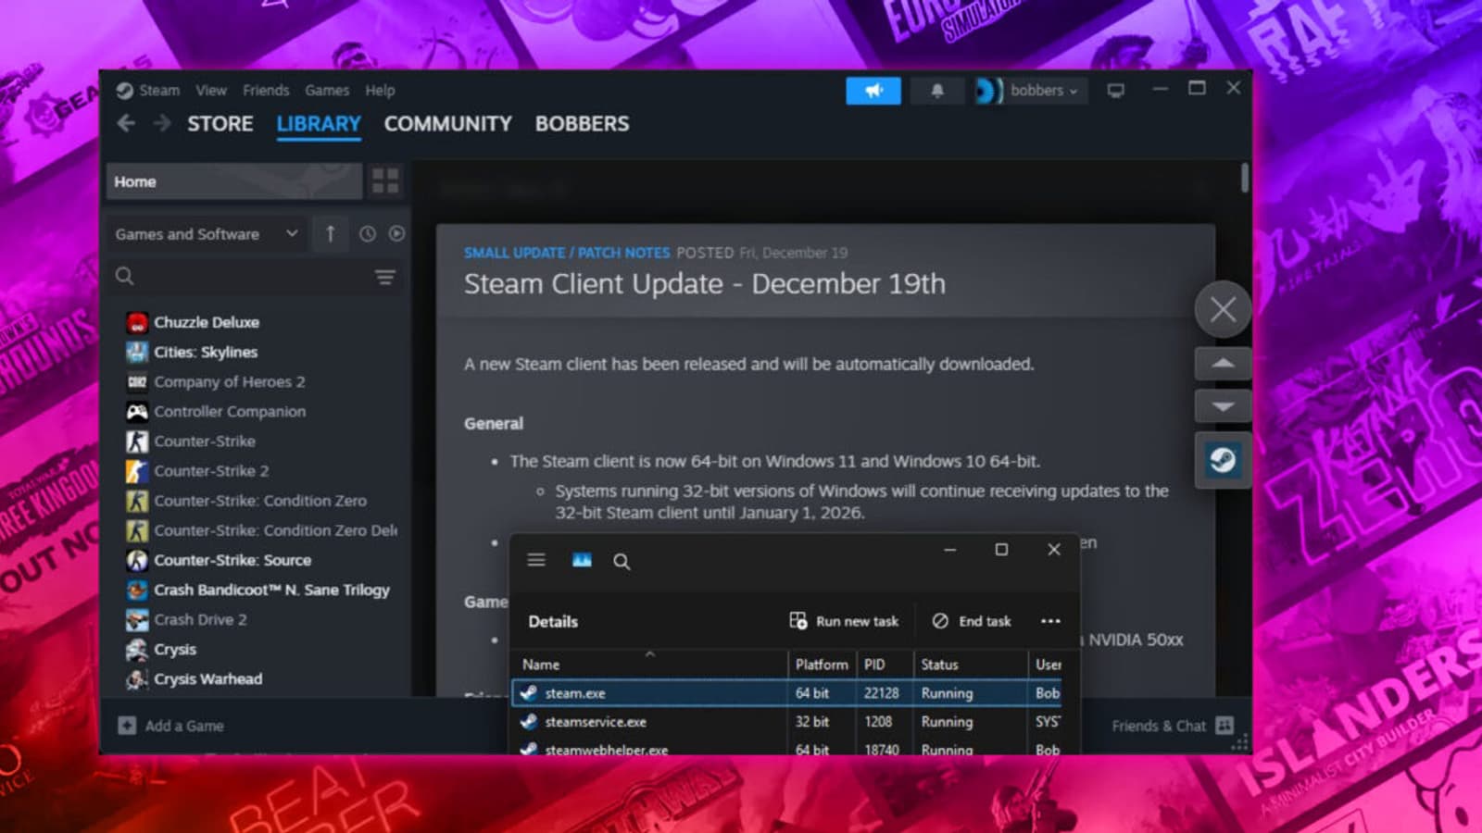1482x833 pixels.
Task: Open Friends & Chat grid icon
Action: point(1225,726)
